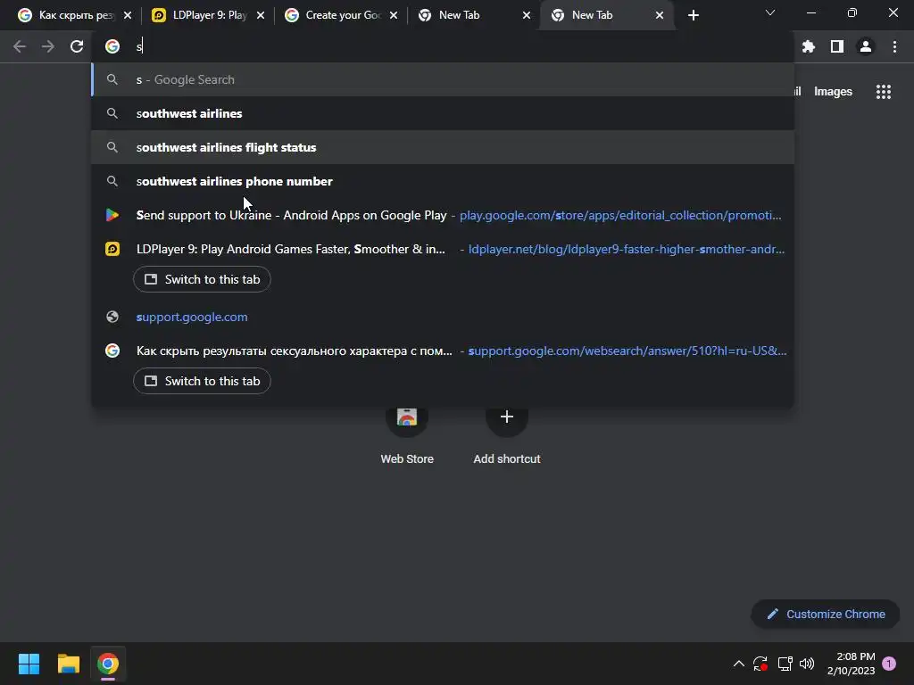Open the profile avatar icon

pos(866,46)
